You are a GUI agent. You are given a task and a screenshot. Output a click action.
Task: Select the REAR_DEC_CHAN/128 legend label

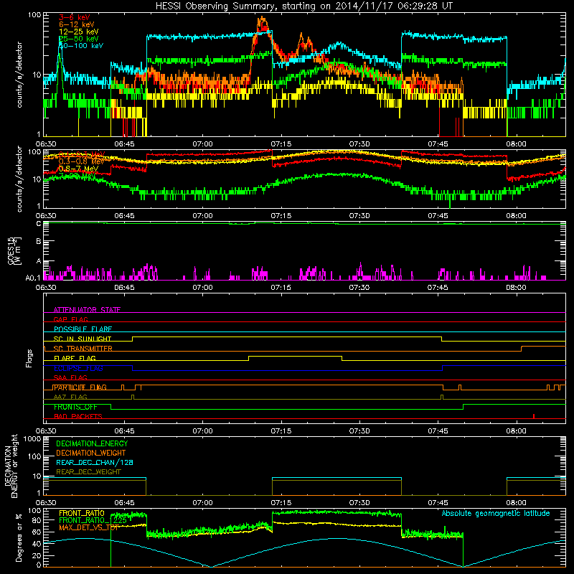point(95,462)
